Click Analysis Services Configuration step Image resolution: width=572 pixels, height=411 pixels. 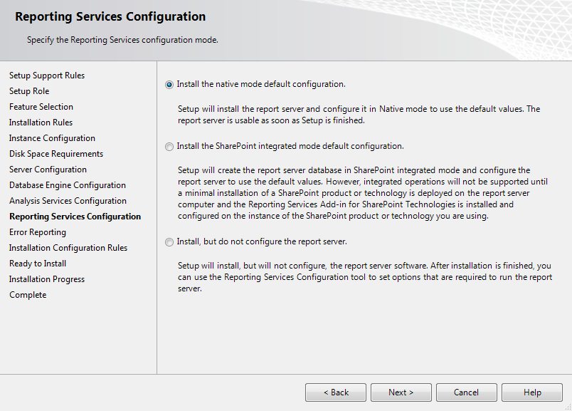[68, 201]
